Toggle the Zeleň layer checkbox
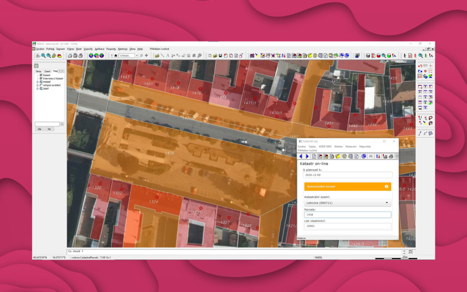Screen dimensions: 467x292 coord(41,89)
